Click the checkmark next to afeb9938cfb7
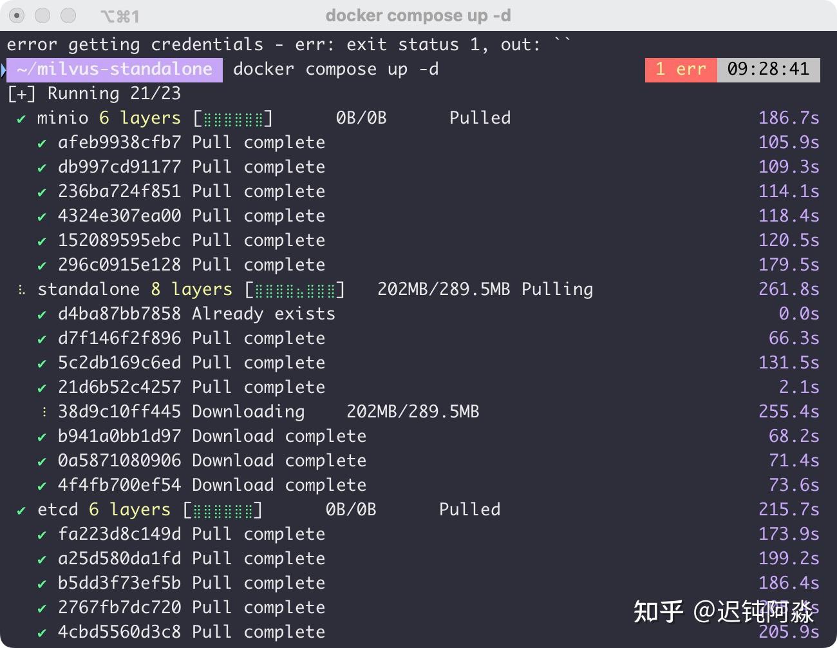This screenshot has height=648, width=837. 42,144
